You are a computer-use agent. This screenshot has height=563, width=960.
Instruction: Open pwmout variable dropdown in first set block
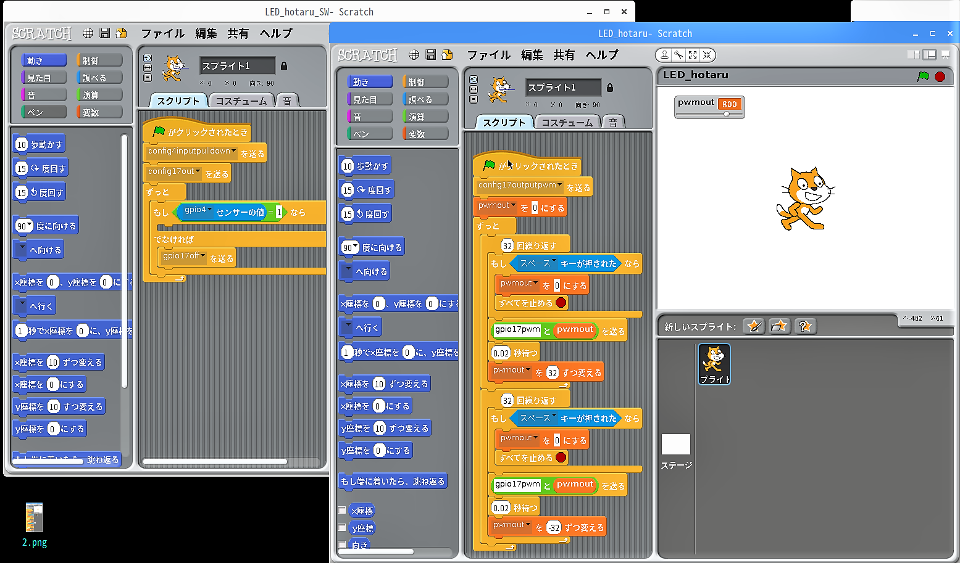pyautogui.click(x=513, y=206)
